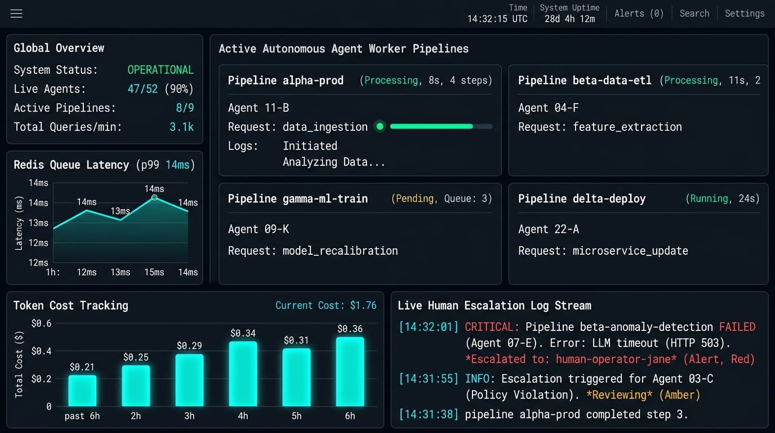Select Agent 04-F in beta-data-etl
The width and height of the screenshot is (775, 433).
[549, 108]
